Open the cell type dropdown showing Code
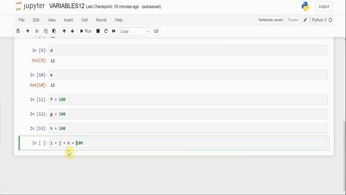 click(x=135, y=31)
